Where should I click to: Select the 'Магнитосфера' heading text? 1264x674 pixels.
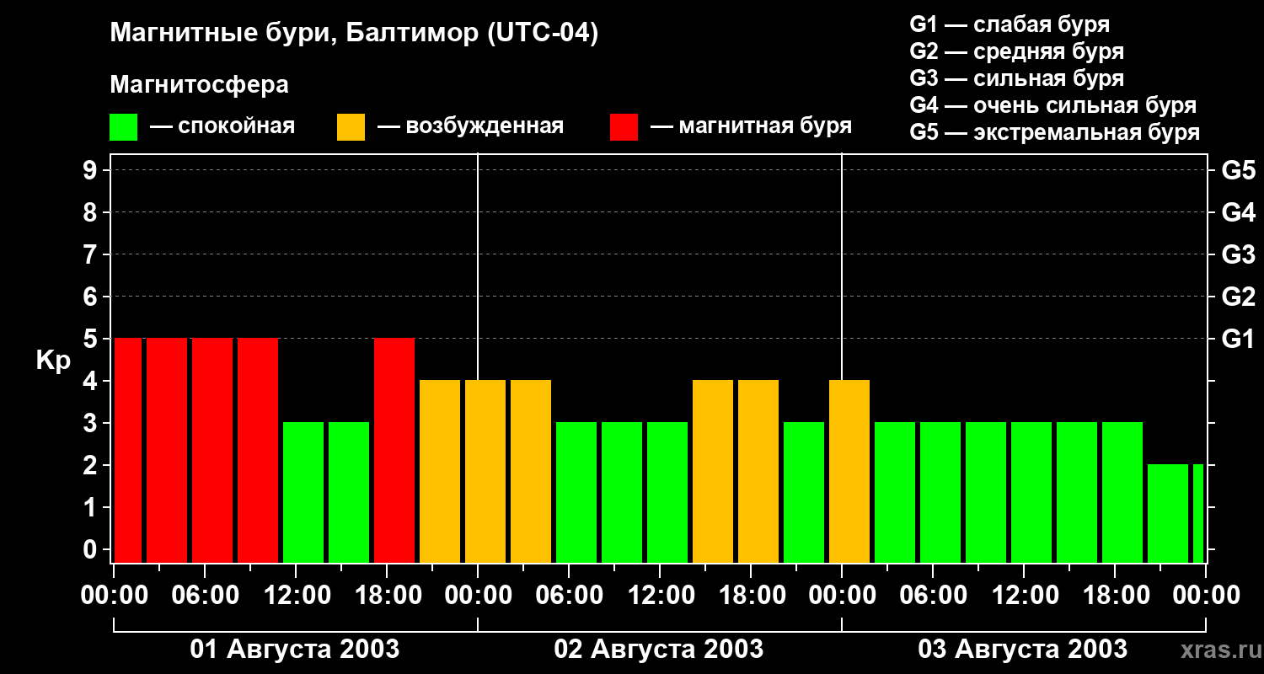pyautogui.click(x=199, y=85)
